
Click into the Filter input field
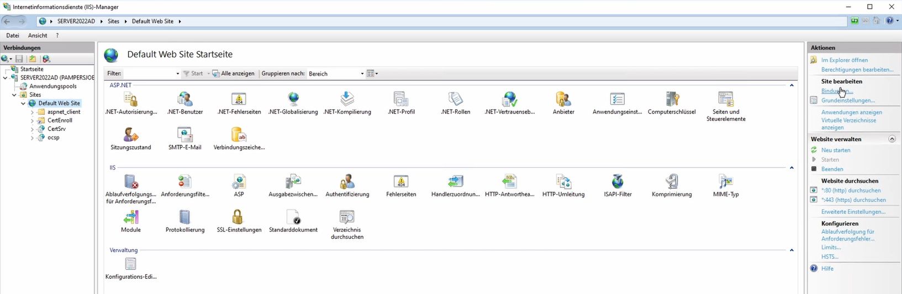pyautogui.click(x=149, y=73)
